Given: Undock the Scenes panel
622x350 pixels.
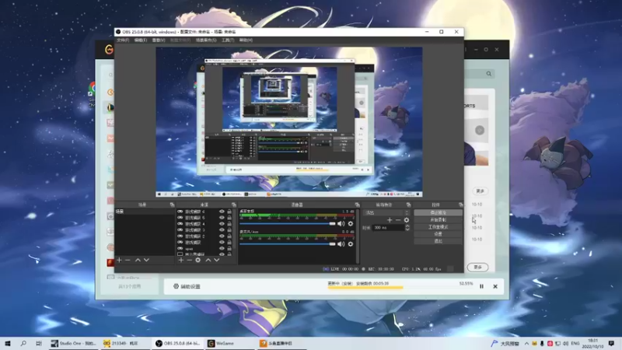Looking at the screenshot, I should pos(172,205).
